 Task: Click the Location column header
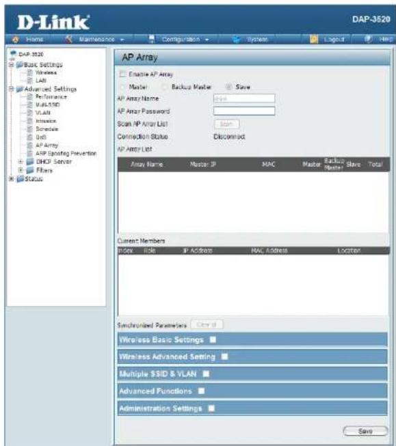[349, 251]
